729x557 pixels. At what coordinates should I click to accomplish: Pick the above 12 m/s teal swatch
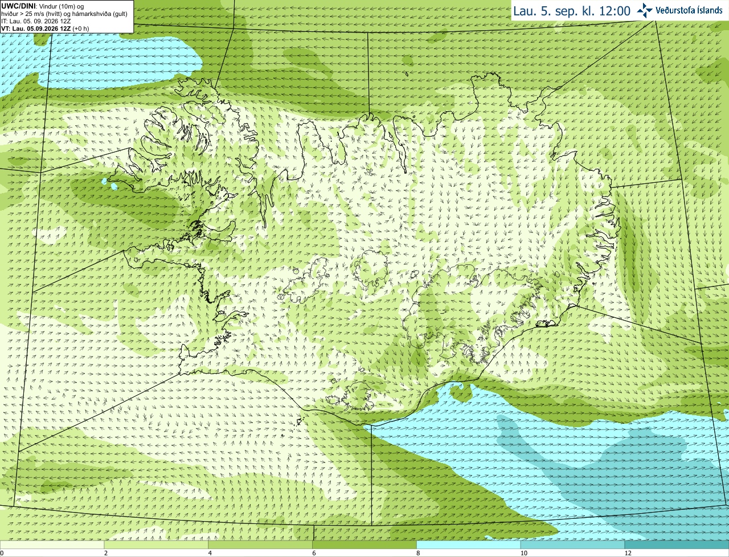(x=677, y=544)
